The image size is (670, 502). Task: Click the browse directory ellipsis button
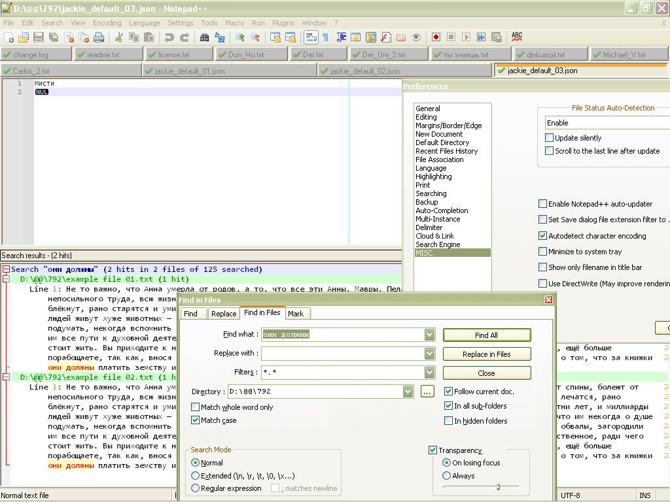tap(427, 391)
